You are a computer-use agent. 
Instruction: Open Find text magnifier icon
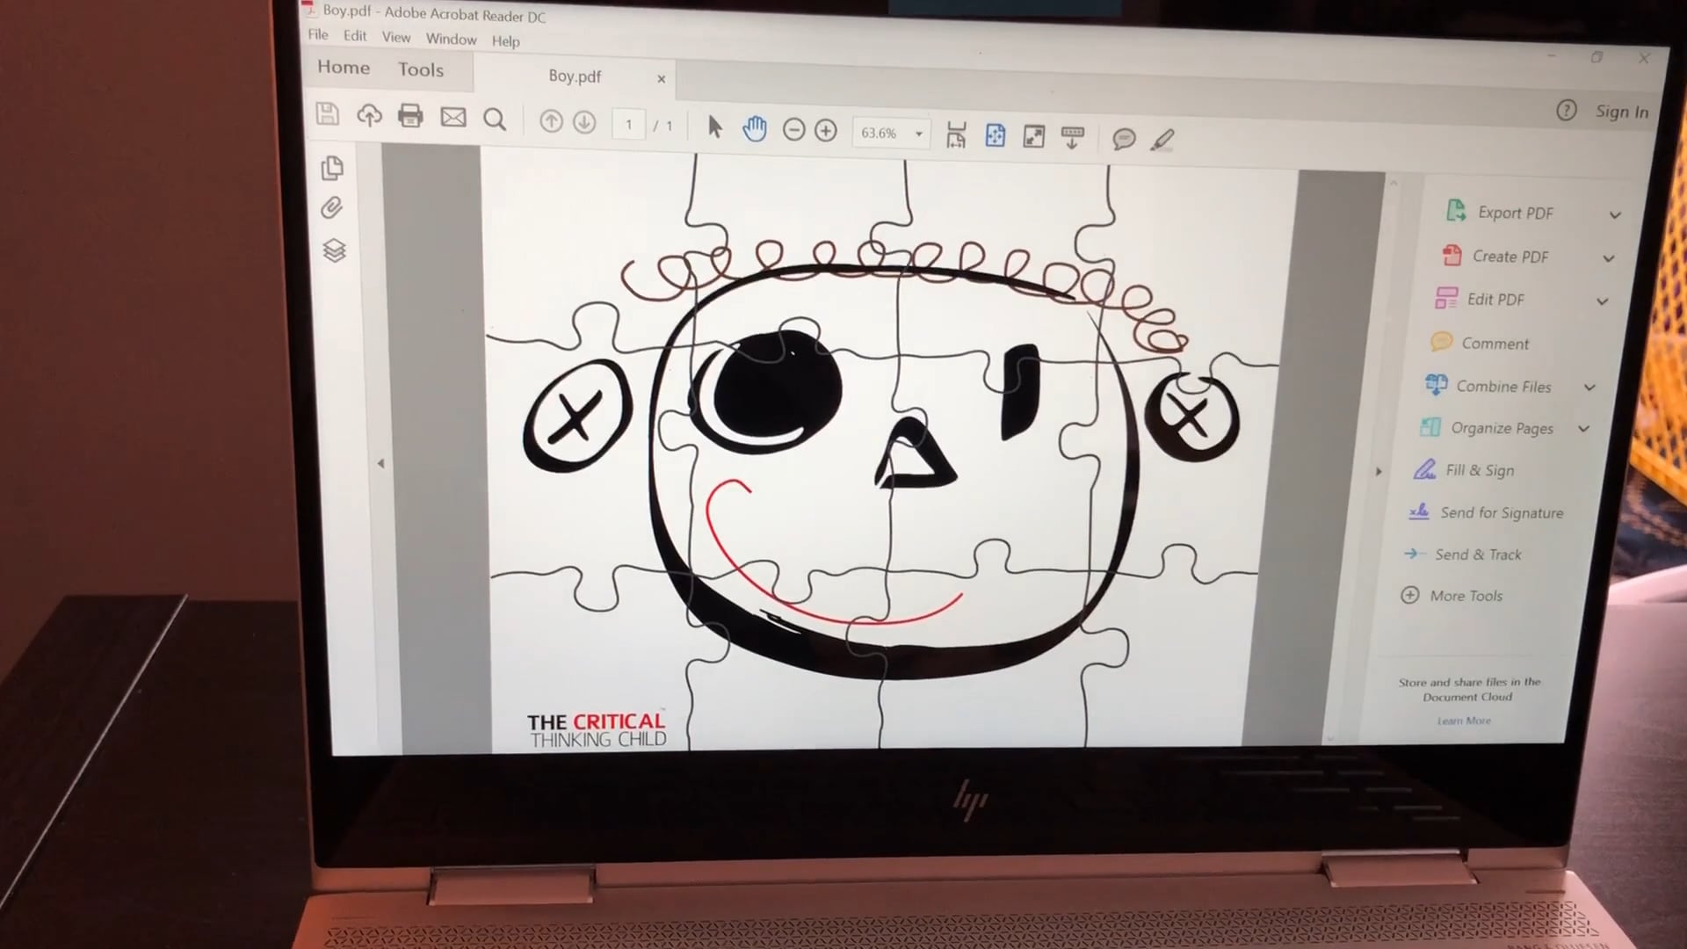495,120
